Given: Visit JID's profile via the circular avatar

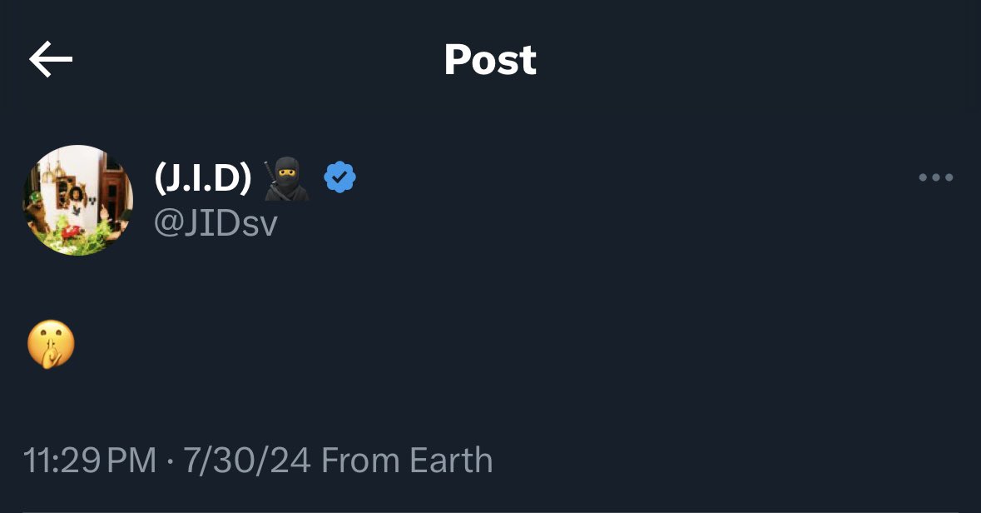Looking at the screenshot, I should (x=77, y=201).
